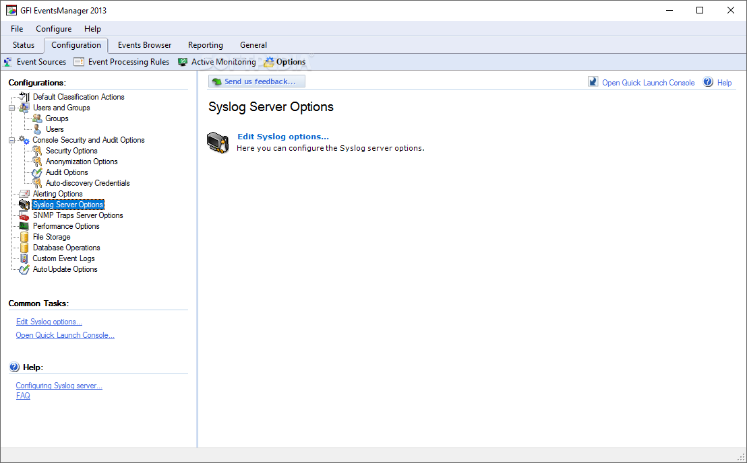Switch to the Status tab
The width and height of the screenshot is (747, 463).
[24, 45]
